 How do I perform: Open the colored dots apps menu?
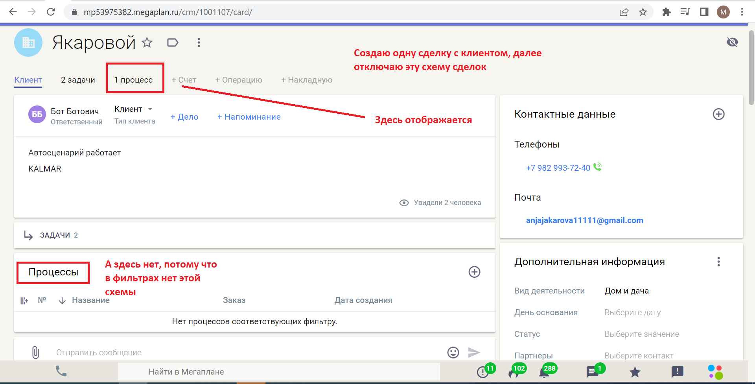715,372
